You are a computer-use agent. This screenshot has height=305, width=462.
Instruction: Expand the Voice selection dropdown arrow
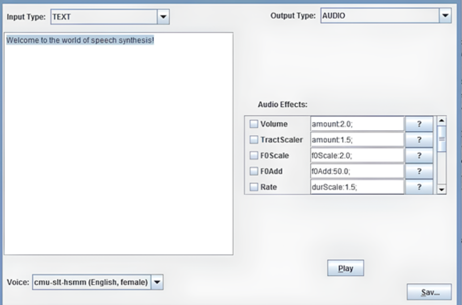(x=157, y=282)
